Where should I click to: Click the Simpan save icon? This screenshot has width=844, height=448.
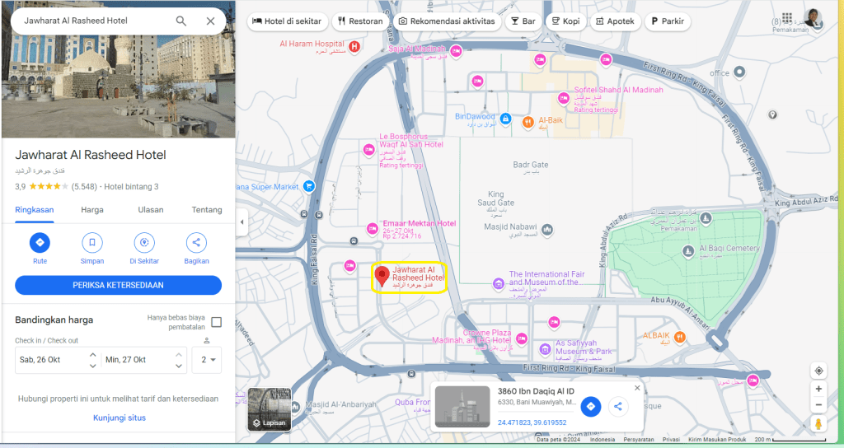point(92,243)
